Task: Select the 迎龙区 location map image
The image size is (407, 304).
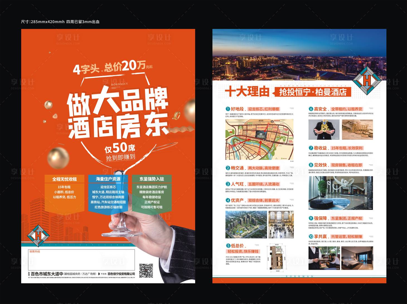Action: coord(260,140)
